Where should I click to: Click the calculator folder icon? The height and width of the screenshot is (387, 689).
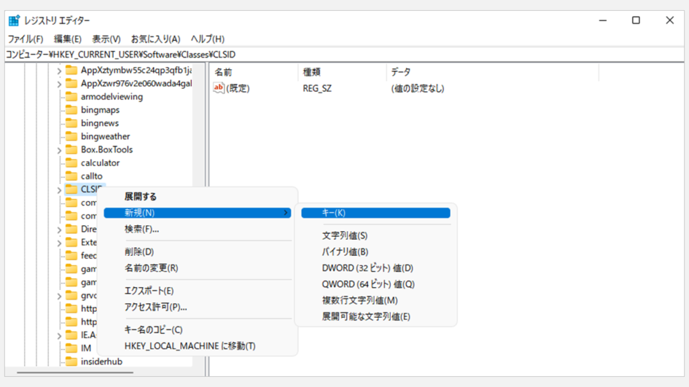tap(71, 163)
